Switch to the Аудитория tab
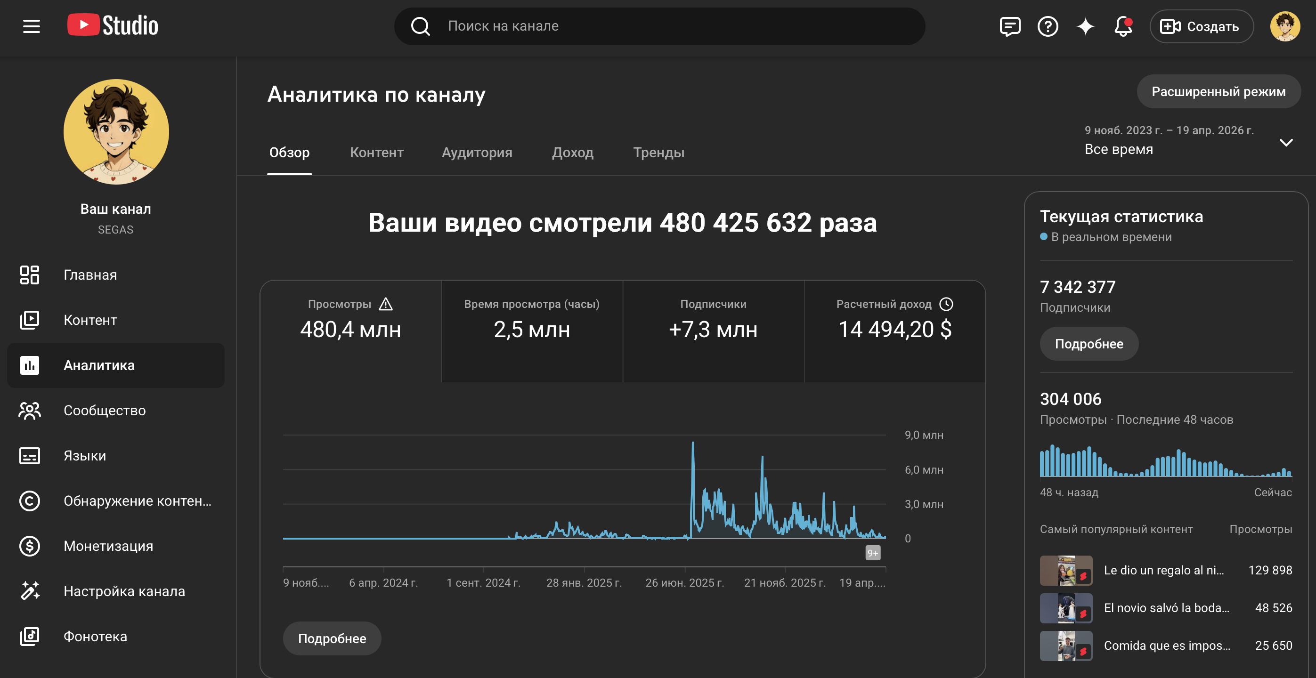The image size is (1316, 678). pos(477,152)
